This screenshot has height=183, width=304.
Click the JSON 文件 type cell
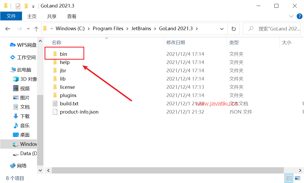pos(241,112)
